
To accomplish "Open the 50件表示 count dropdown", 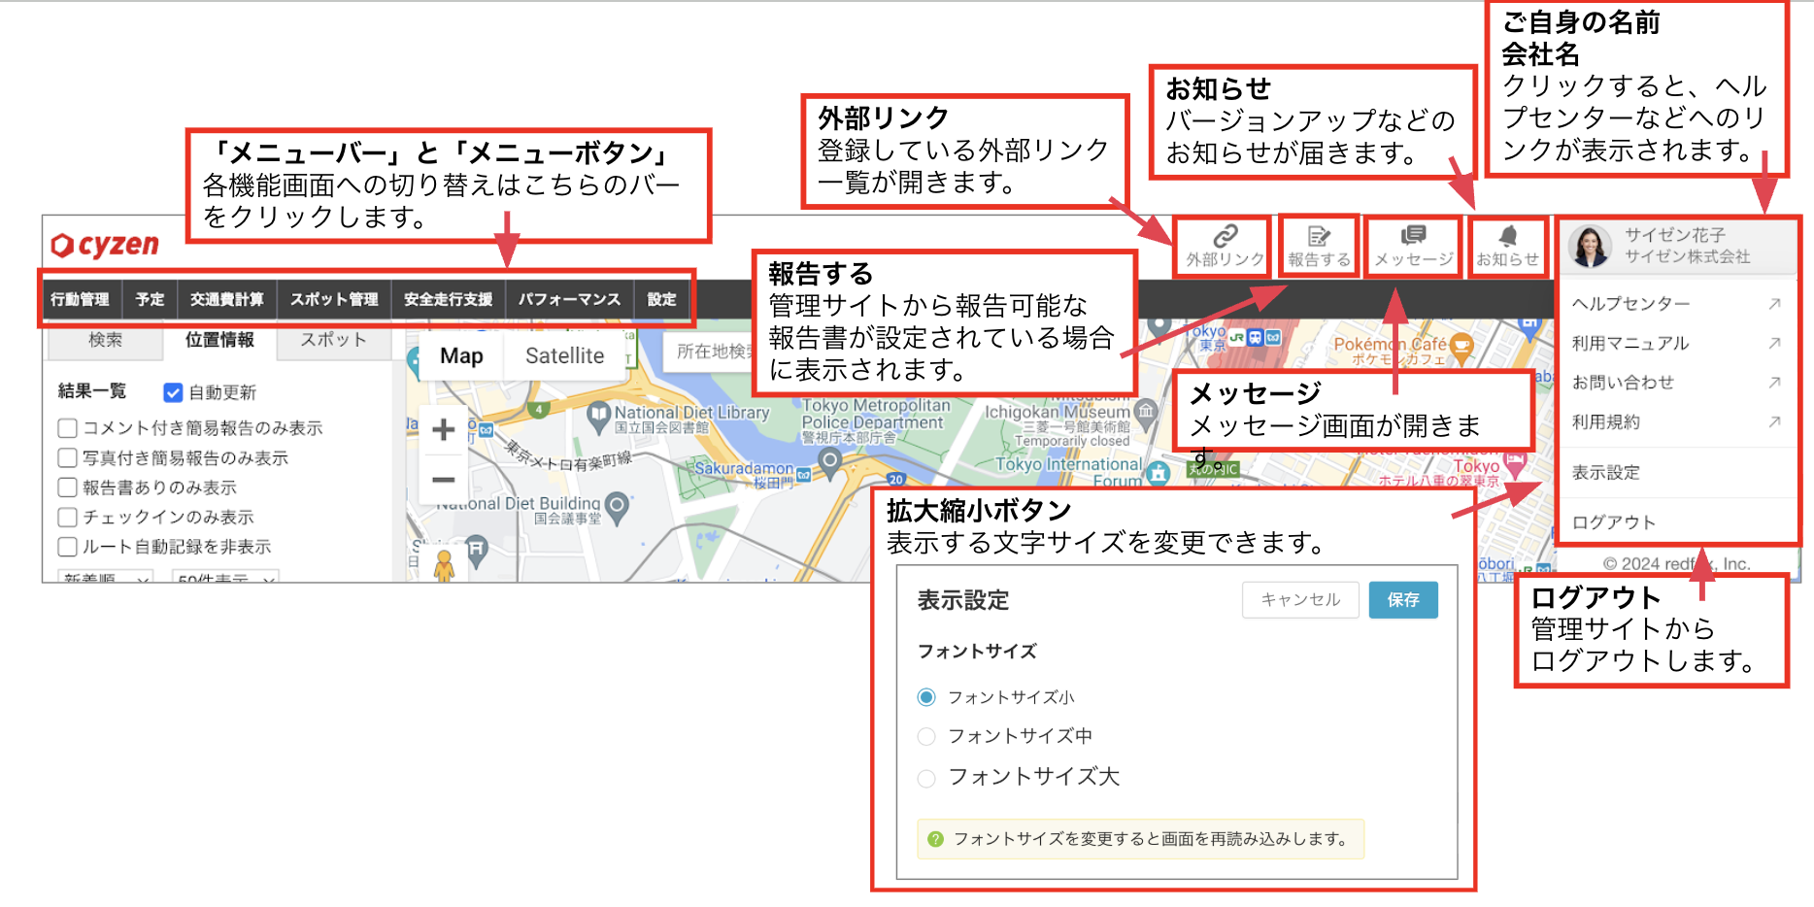I will pyautogui.click(x=225, y=577).
